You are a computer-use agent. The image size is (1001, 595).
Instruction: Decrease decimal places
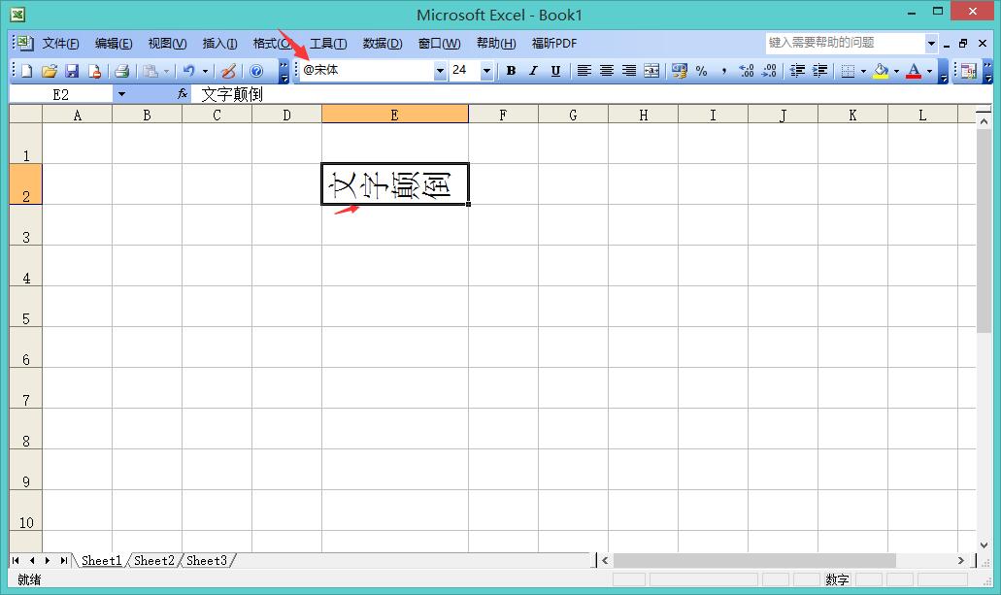(x=769, y=71)
